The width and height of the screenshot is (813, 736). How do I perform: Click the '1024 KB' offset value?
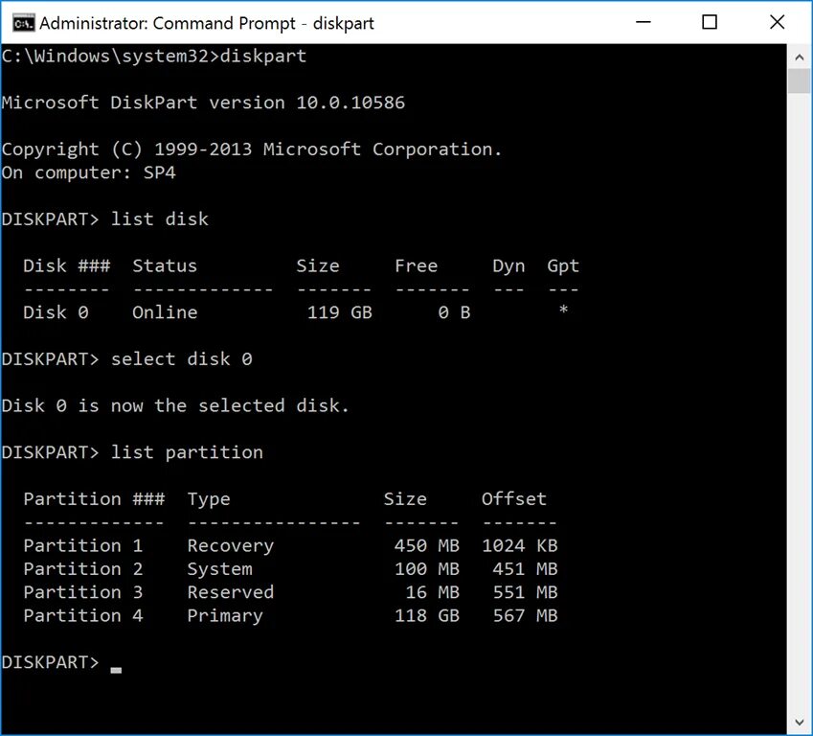coord(520,545)
